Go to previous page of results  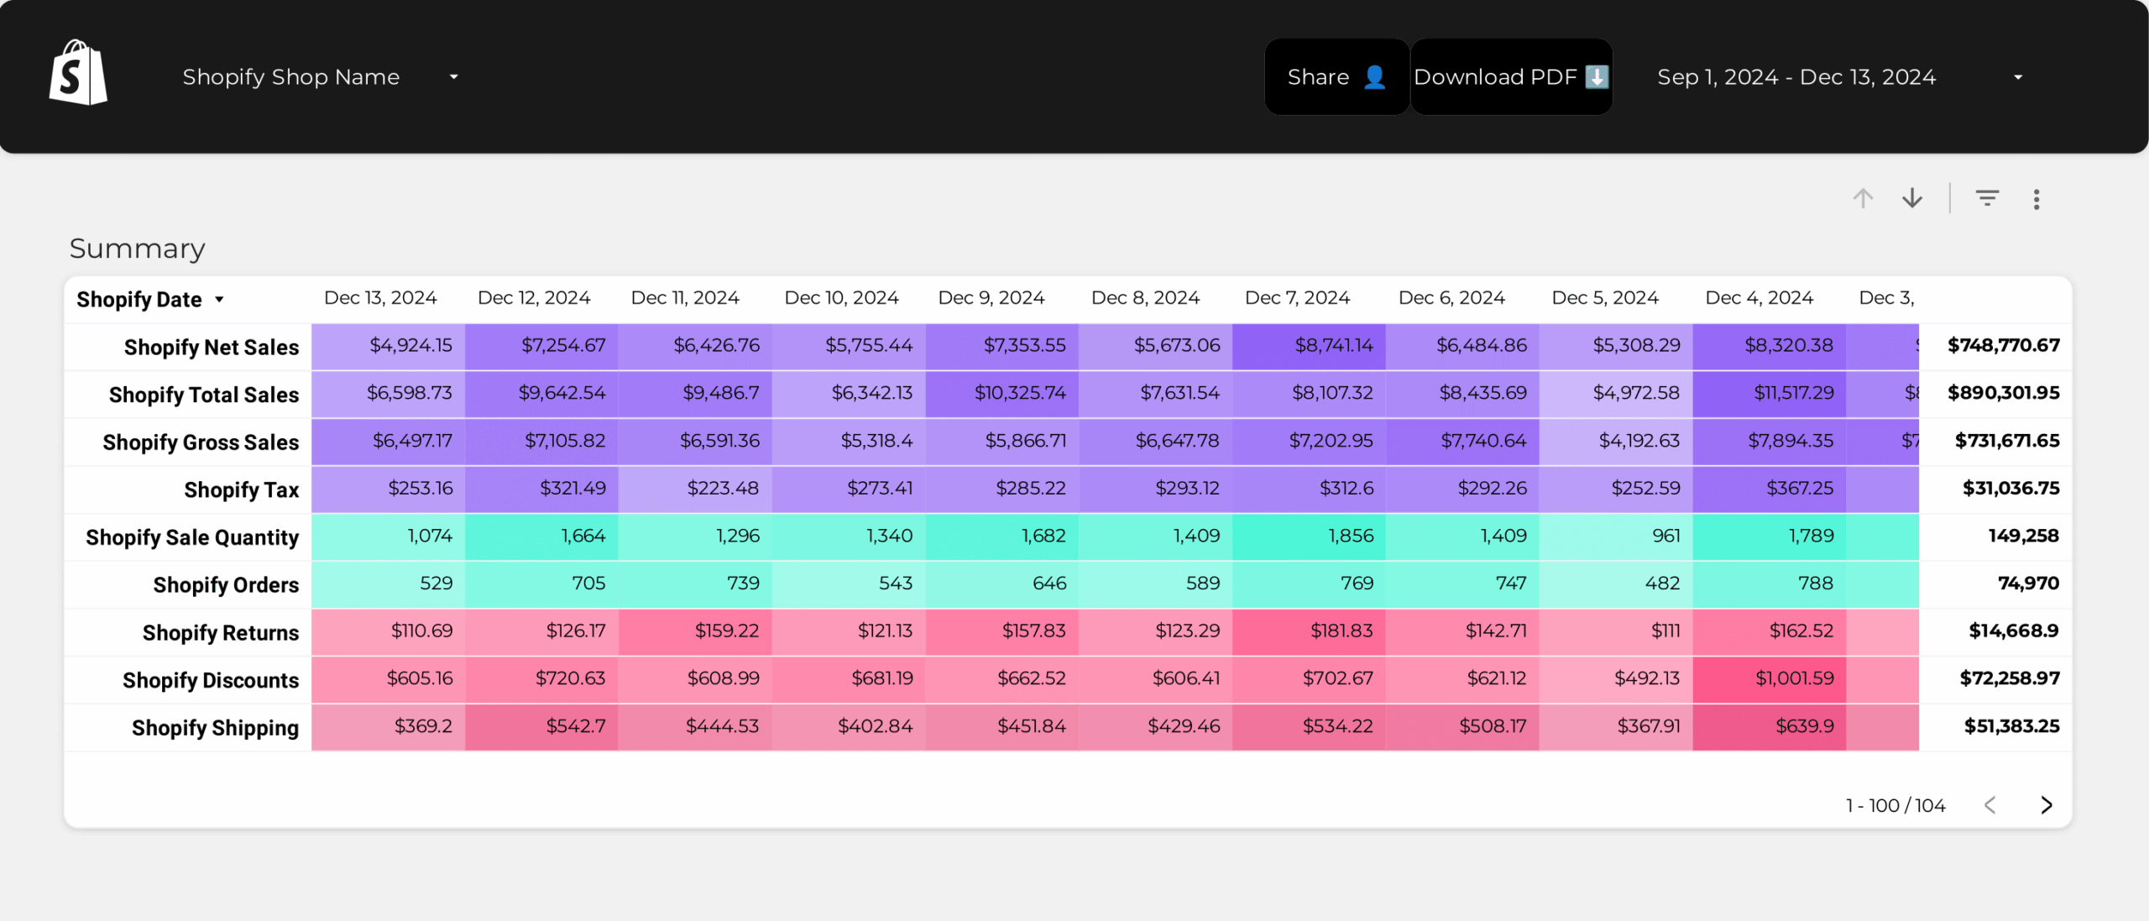(x=1990, y=805)
